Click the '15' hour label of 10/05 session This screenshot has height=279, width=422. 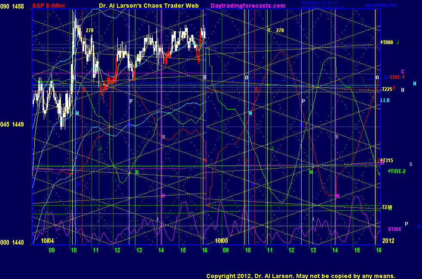coord(357,250)
